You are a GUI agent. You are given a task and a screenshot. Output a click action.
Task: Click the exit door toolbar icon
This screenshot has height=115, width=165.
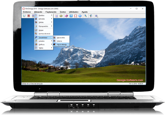pyautogui.click(x=91, y=16)
